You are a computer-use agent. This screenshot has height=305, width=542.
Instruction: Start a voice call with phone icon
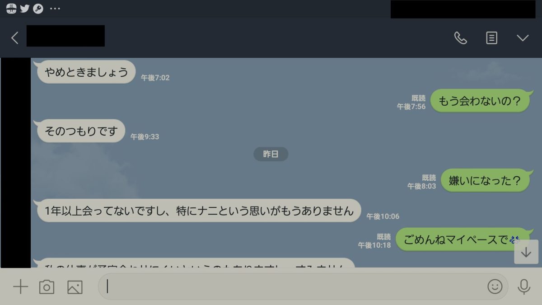coord(460,38)
